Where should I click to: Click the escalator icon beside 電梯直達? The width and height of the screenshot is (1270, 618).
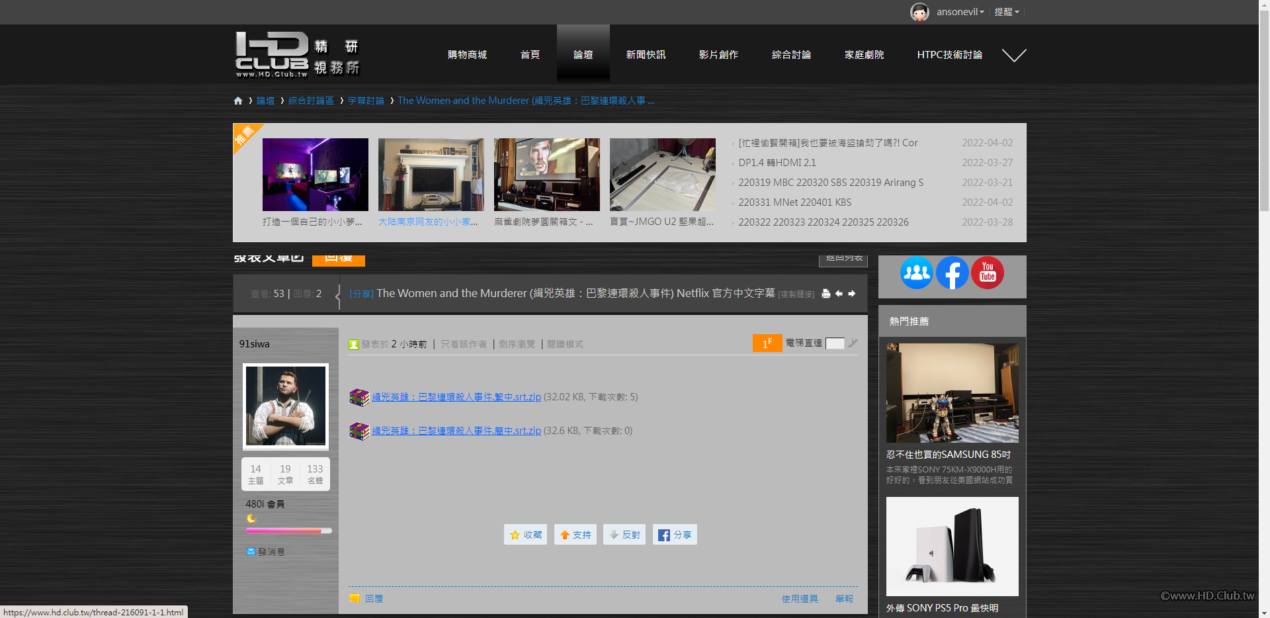point(853,343)
